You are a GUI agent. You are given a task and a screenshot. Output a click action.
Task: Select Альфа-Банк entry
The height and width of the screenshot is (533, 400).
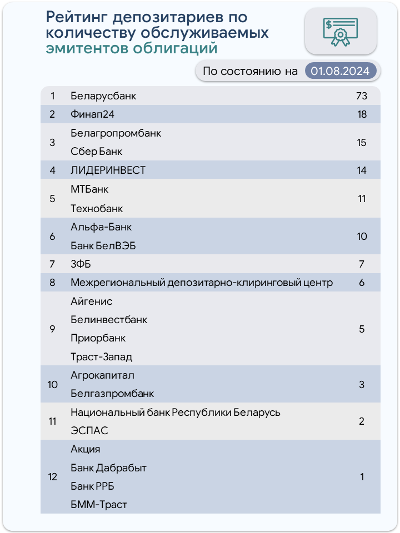coord(101,227)
